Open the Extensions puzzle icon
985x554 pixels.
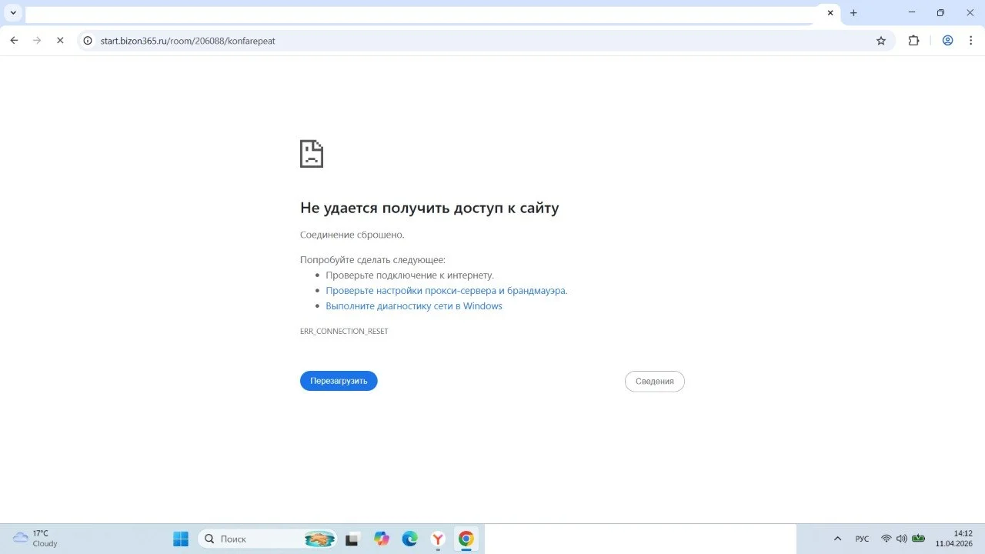(x=914, y=41)
